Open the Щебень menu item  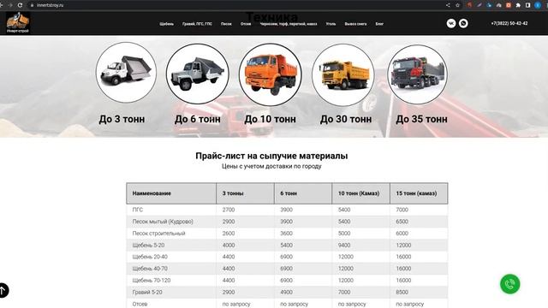pyautogui.click(x=166, y=24)
